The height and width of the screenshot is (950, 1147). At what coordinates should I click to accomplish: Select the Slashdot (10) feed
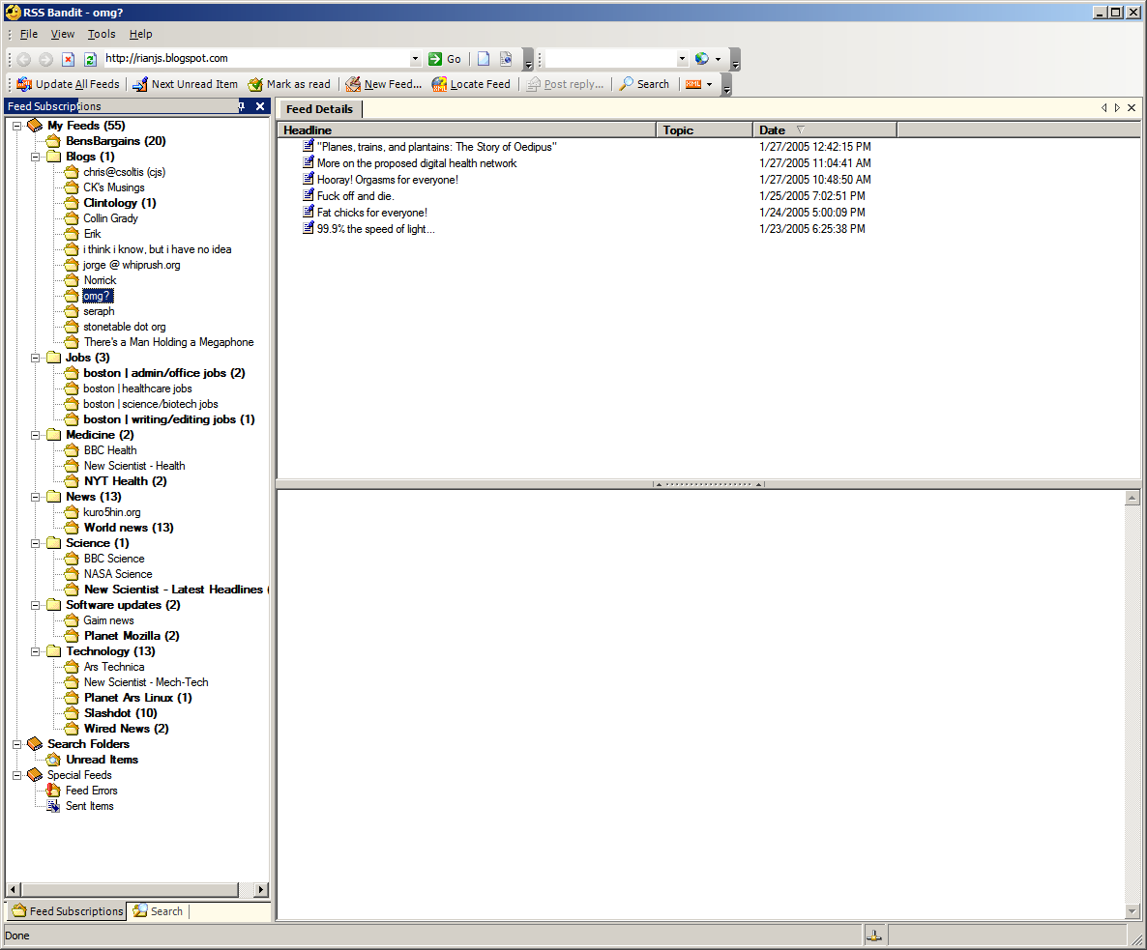(120, 713)
